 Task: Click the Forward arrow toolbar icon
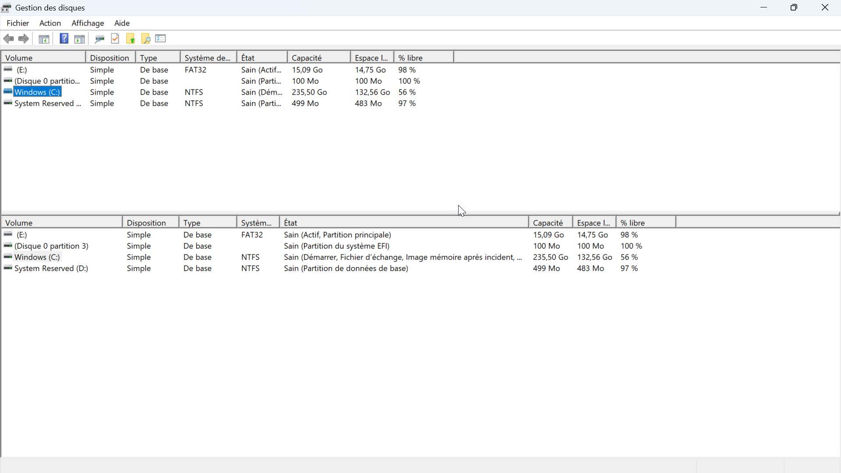(x=24, y=39)
